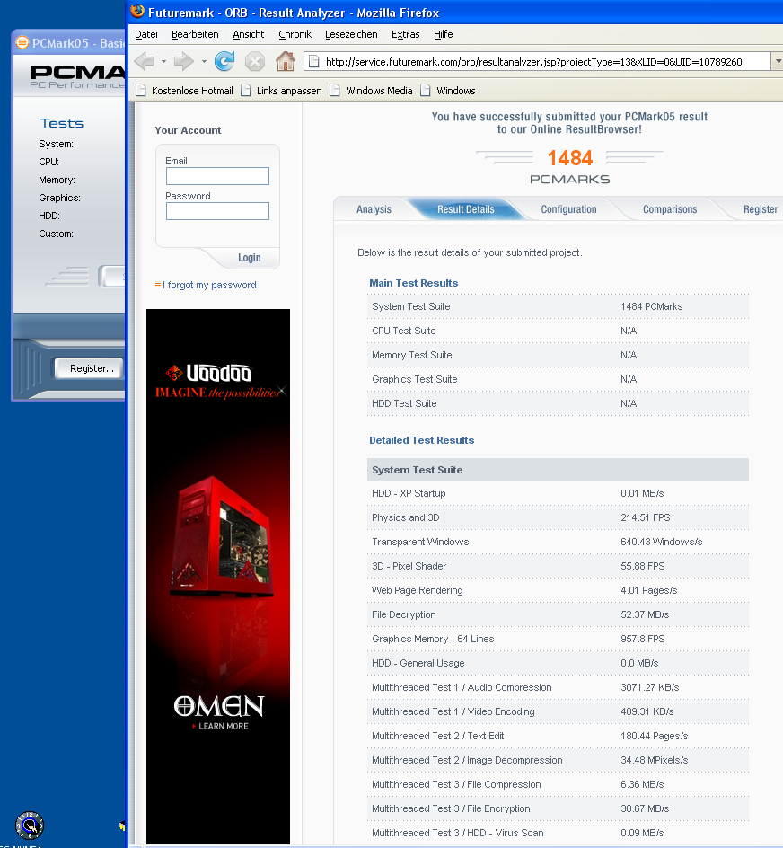Open the Bearbeiten menu

click(x=195, y=34)
